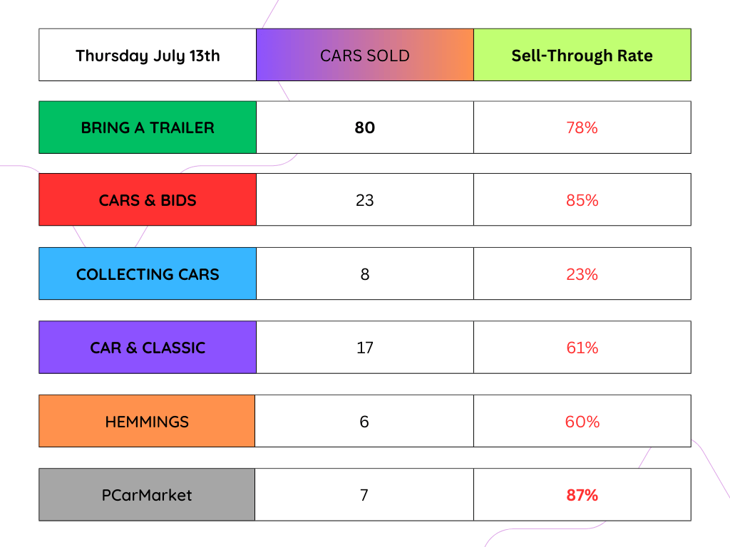Image resolution: width=730 pixels, height=547 pixels.
Task: Select the gray PCarMarket label
Action: tap(147, 495)
